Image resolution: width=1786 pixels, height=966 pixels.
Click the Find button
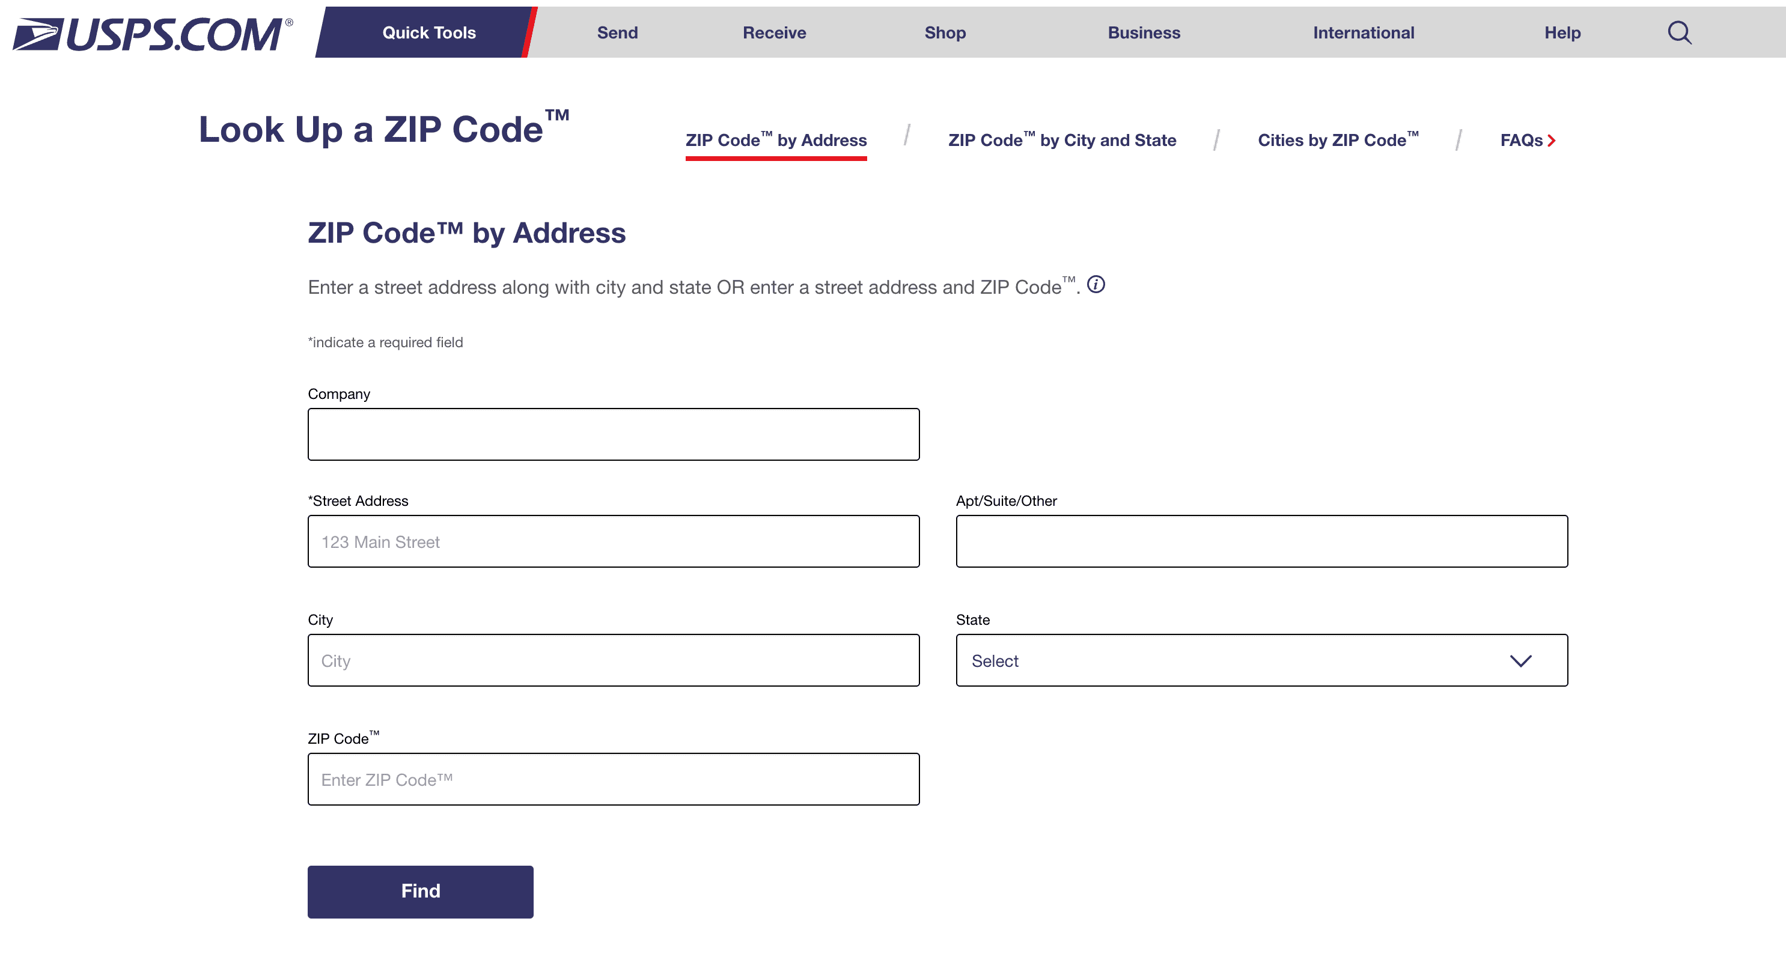click(x=420, y=891)
